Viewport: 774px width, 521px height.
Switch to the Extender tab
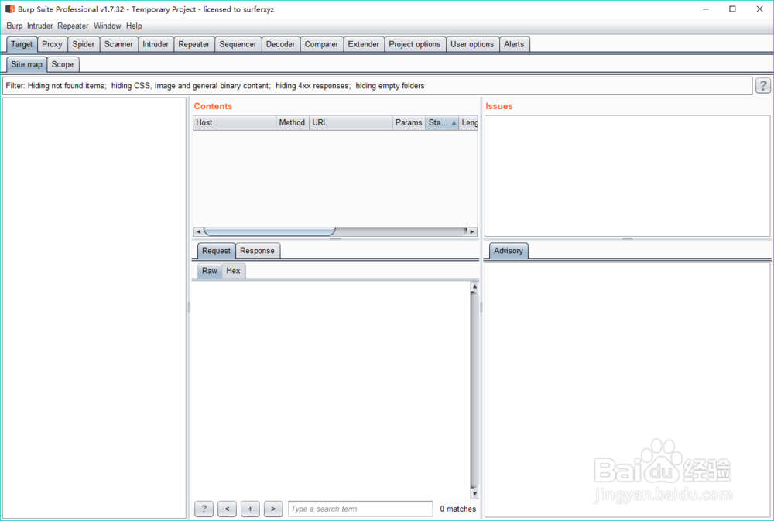(x=364, y=44)
